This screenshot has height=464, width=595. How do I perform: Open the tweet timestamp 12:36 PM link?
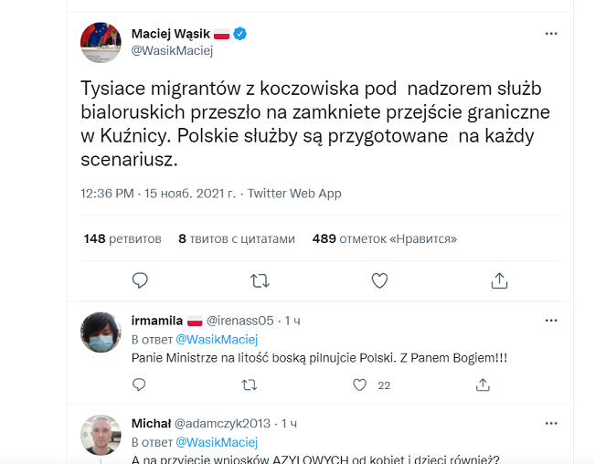(x=108, y=194)
